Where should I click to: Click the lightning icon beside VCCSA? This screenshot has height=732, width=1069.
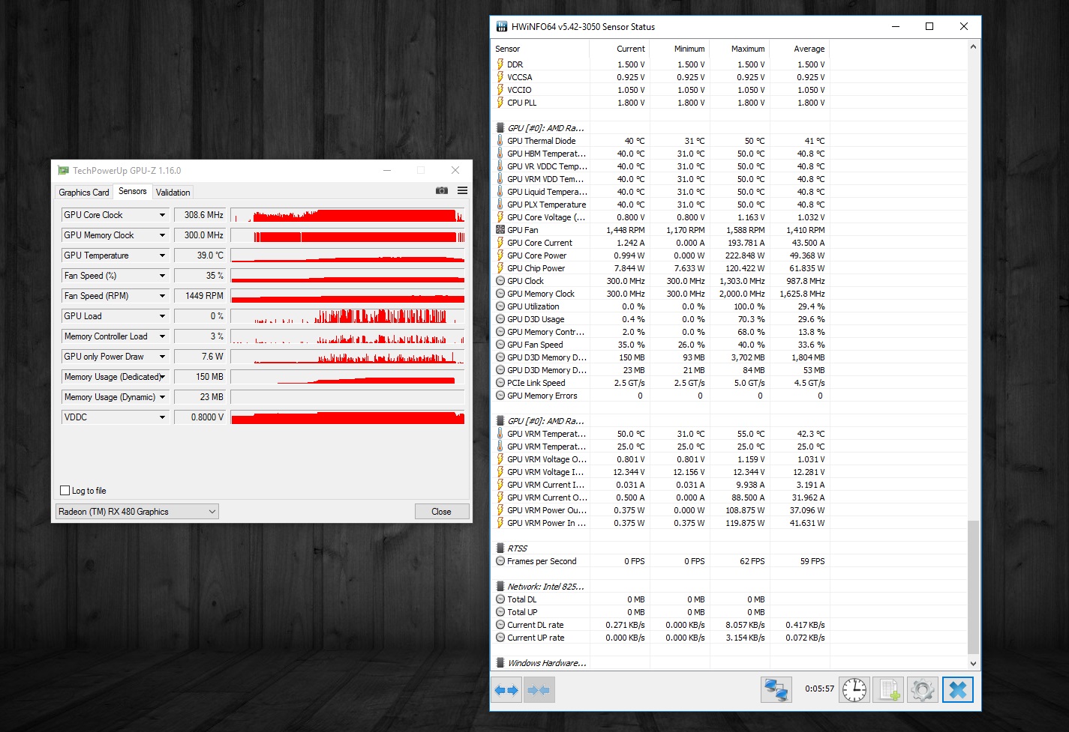[500, 77]
